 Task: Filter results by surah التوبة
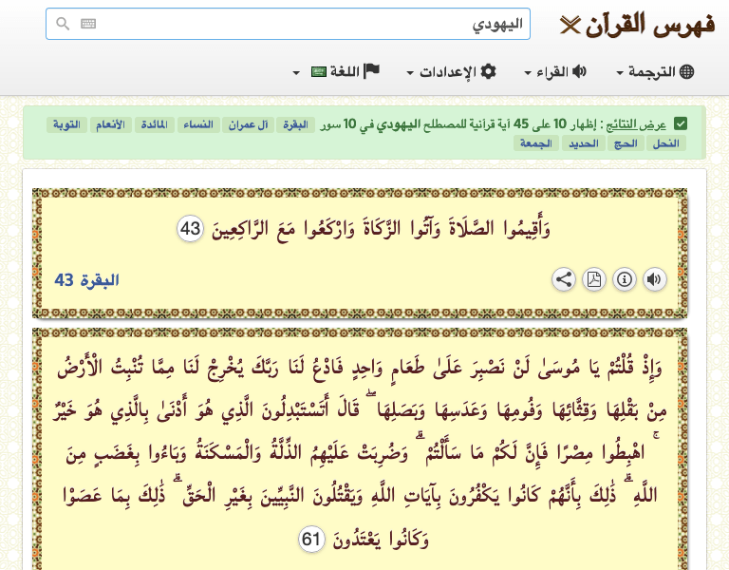pyautogui.click(x=66, y=124)
